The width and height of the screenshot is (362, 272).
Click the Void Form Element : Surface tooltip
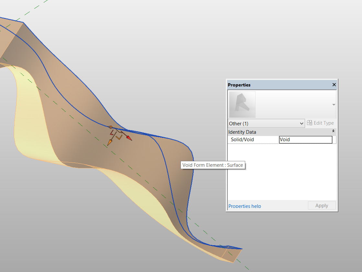[213, 165]
